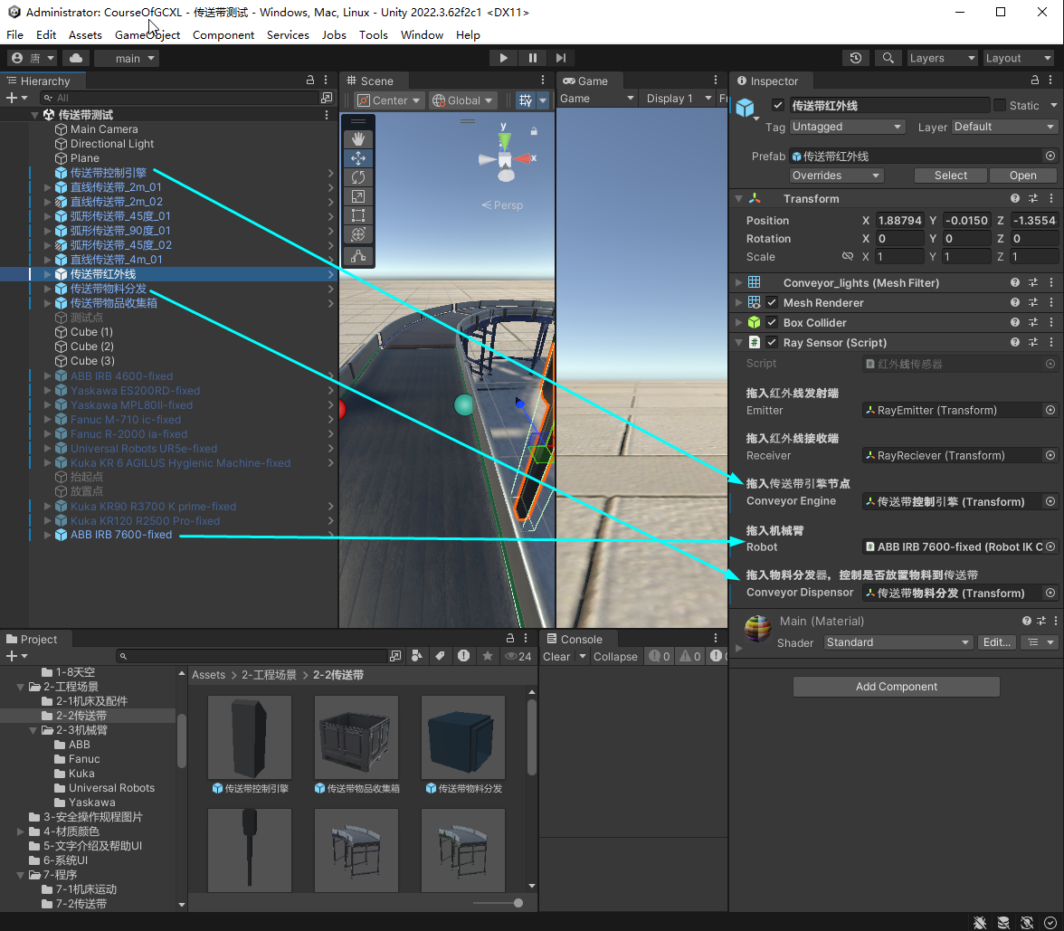
Task: Open the global search magnifier icon
Action: (888, 58)
